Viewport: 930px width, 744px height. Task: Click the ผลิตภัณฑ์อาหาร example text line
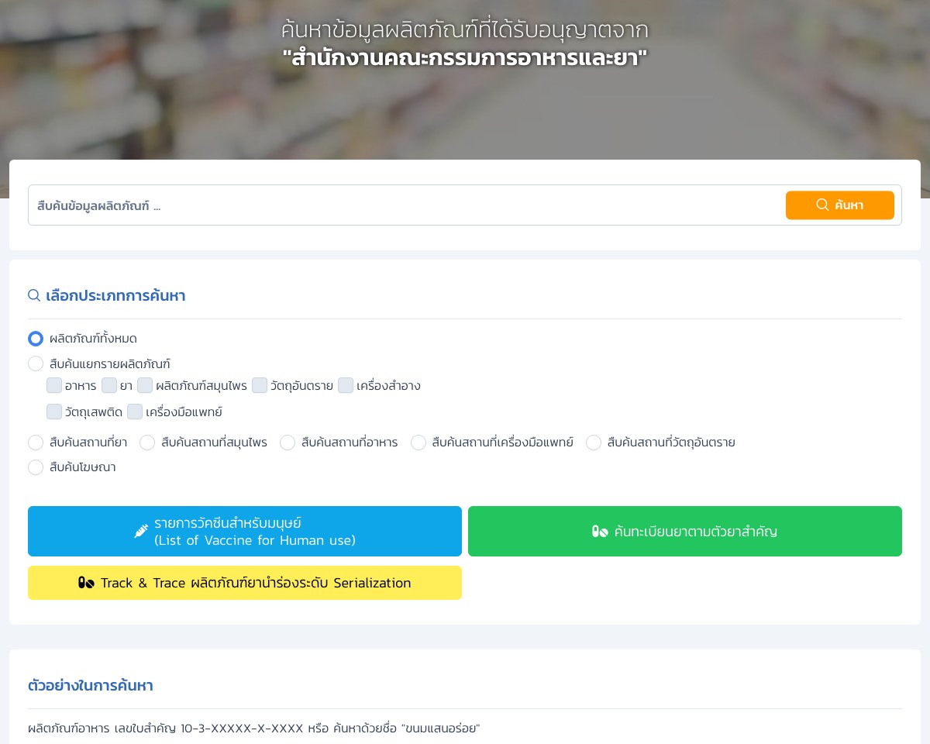[254, 728]
